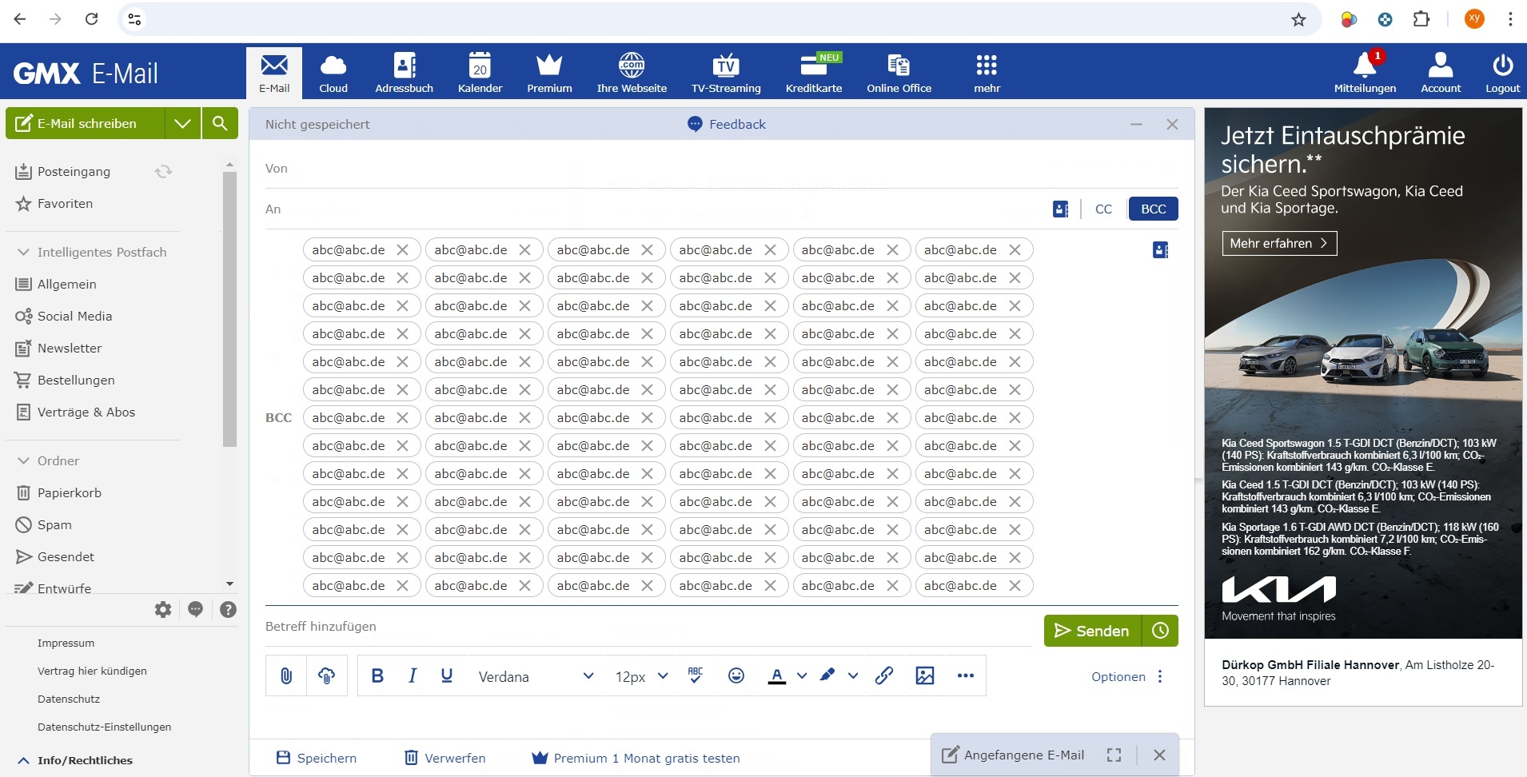Open the Kreditkarte offer
The width and height of the screenshot is (1527, 777).
coord(814,73)
